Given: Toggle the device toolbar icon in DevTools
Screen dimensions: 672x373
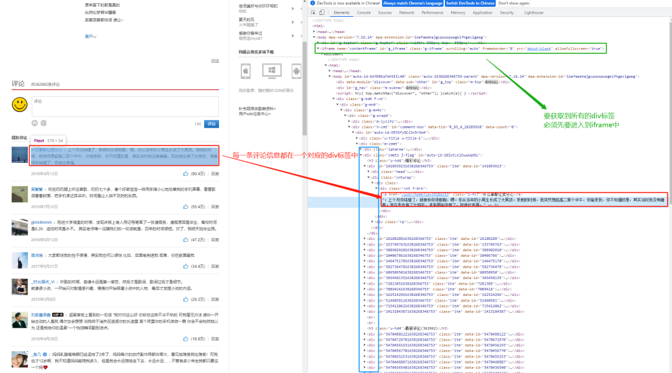Looking at the screenshot, I should 322,12.
